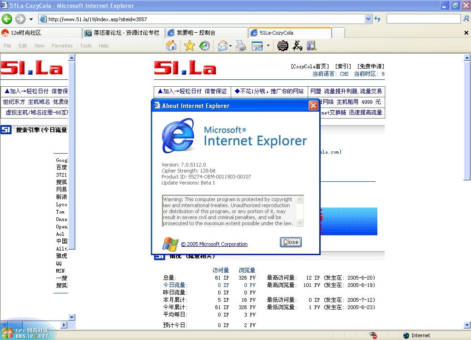Click the Back navigation green arrow
The width and height of the screenshot is (471, 340).
pyautogui.click(x=8, y=19)
